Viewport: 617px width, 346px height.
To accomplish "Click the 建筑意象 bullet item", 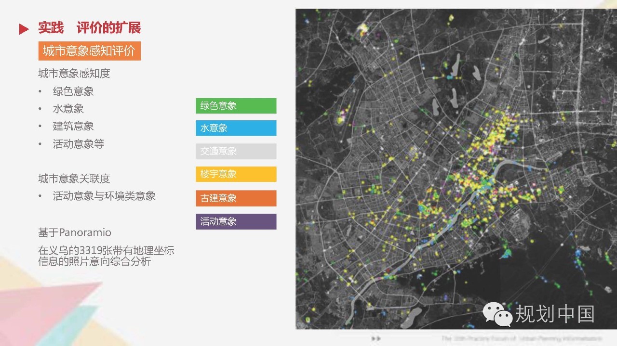I will click(x=73, y=126).
